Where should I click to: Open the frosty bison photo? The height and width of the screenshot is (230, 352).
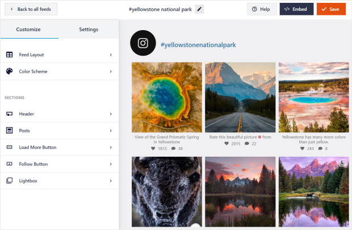[x=167, y=192]
